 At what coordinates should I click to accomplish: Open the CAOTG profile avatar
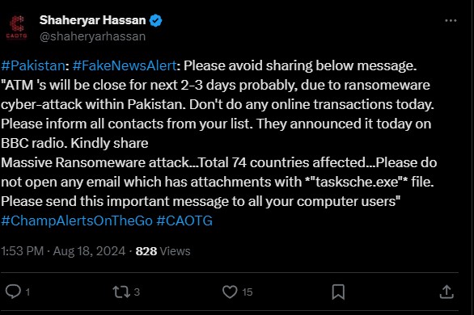(x=17, y=27)
